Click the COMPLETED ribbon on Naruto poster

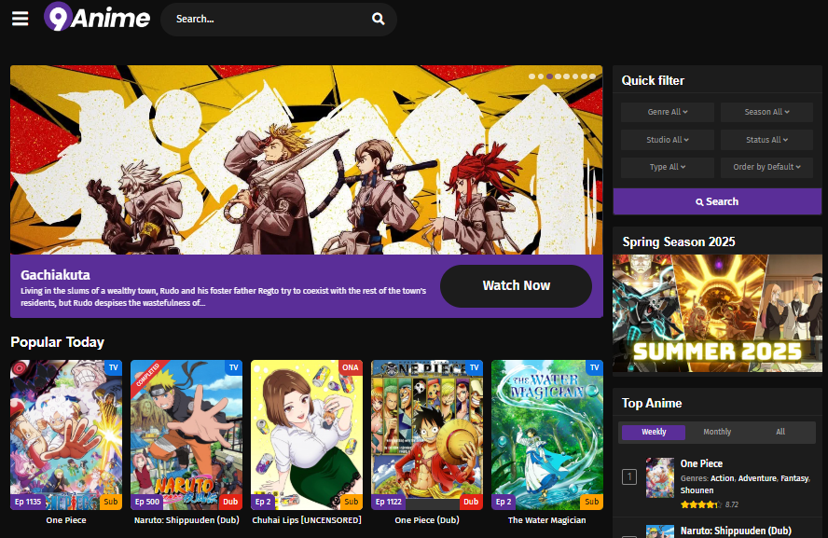coord(148,375)
